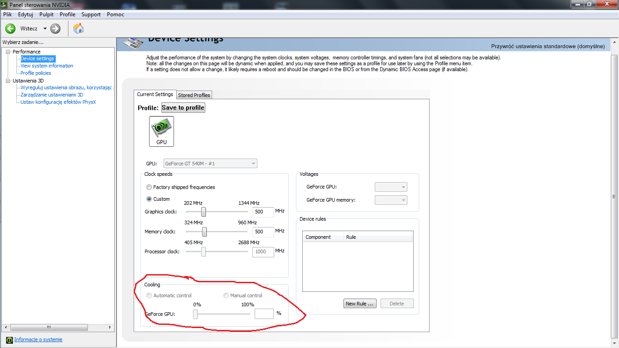Screen dimensions: 619x348
Task: Open the Profile menu
Action: [68, 14]
